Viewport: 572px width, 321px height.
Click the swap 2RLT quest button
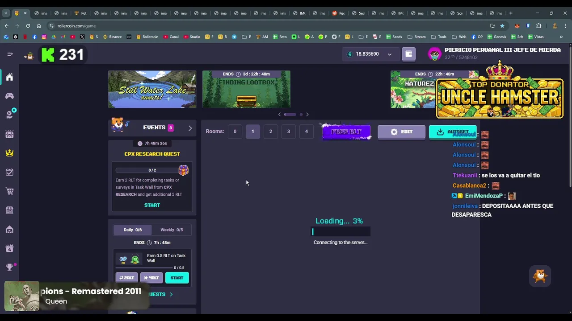tap(127, 278)
